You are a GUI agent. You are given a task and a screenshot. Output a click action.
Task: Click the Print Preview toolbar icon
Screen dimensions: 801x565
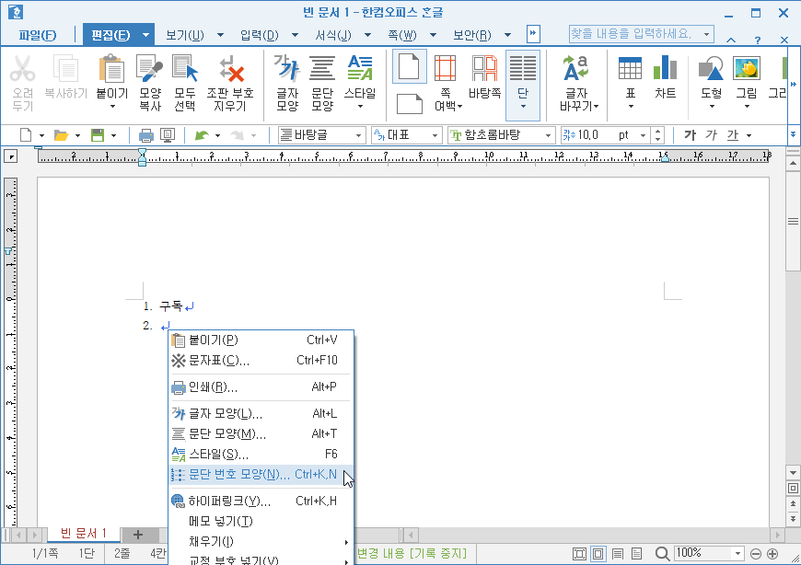pos(168,135)
